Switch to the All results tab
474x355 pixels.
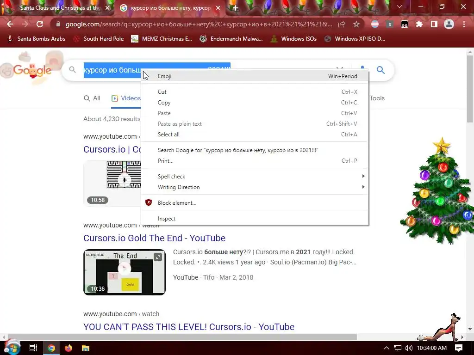[92, 98]
